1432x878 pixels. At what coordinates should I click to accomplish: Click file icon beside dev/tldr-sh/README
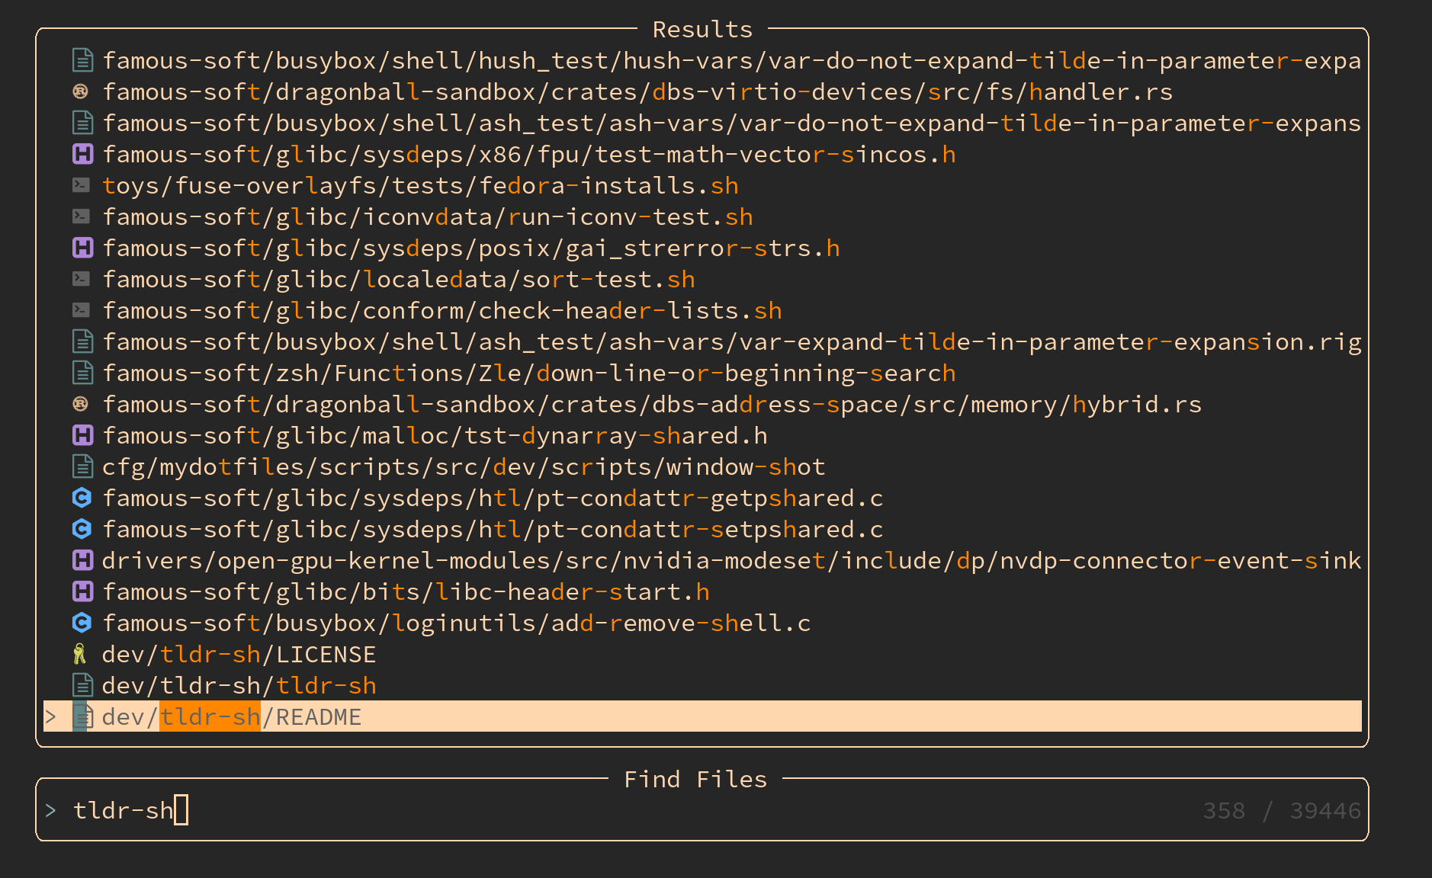[82, 716]
